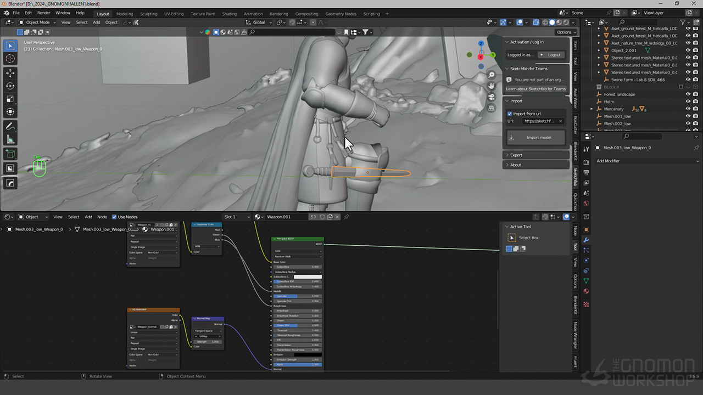Adjust the Specular slider in Principled BSDF
Image resolution: width=703 pixels, height=395 pixels.
297,296
